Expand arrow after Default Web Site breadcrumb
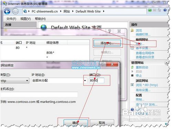This screenshot has width=172, height=129. click(x=104, y=11)
